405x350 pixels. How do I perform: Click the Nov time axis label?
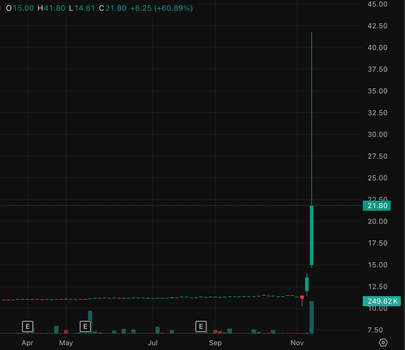[297, 343]
